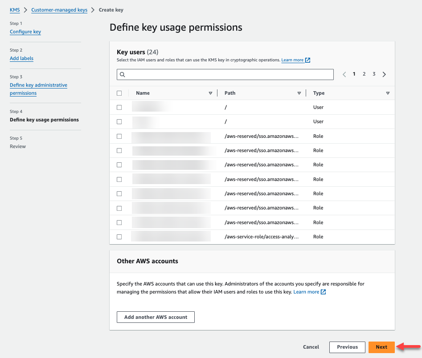This screenshot has height=358, width=422.
Task: Open page 1 of key users
Action: point(354,74)
